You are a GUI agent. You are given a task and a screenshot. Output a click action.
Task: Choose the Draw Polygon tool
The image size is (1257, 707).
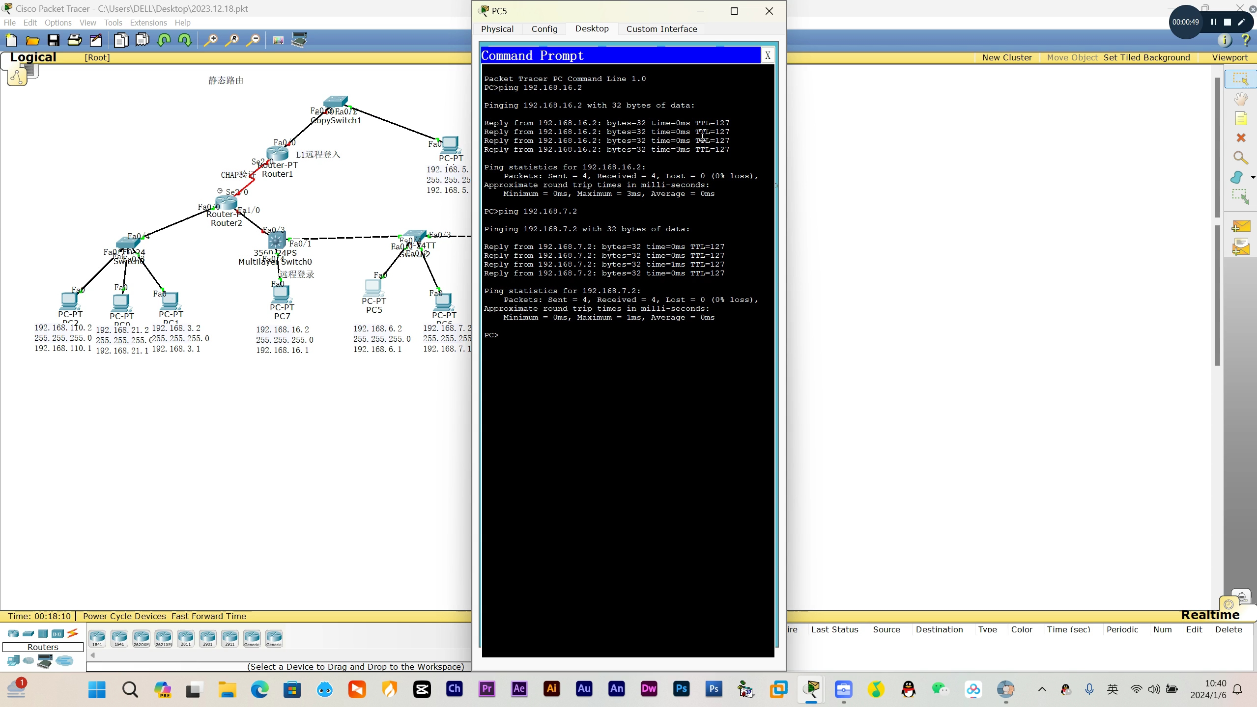(x=1237, y=177)
